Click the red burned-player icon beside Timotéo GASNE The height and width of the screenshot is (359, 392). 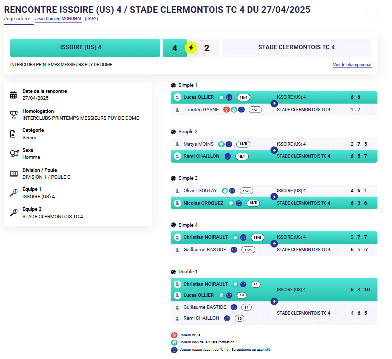226,110
